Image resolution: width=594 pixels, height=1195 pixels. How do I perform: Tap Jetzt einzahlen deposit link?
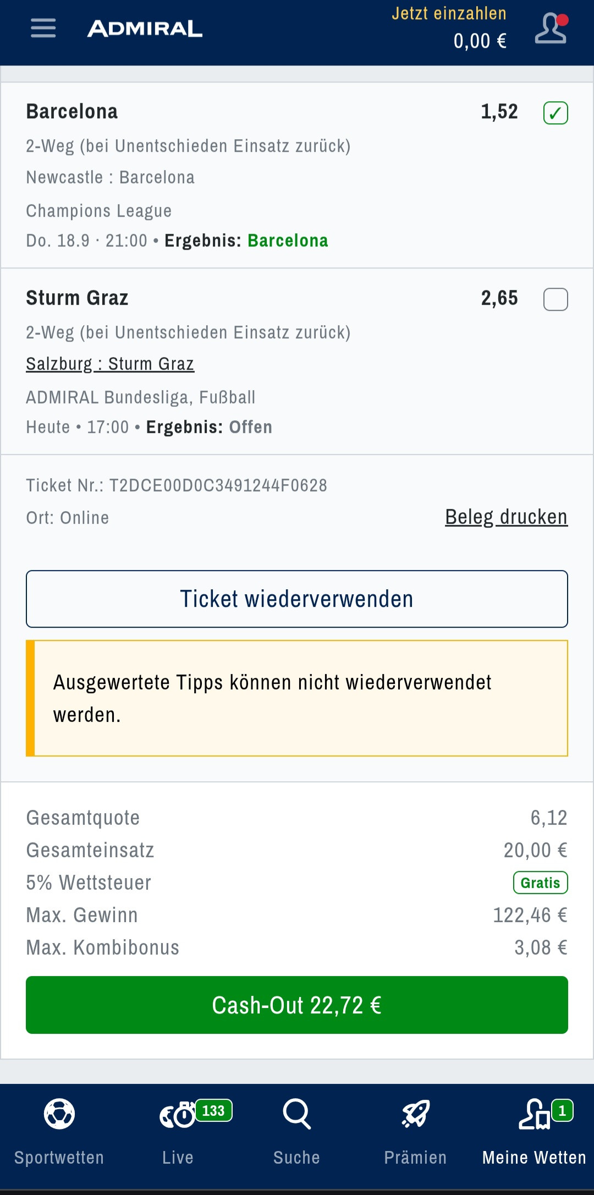[449, 13]
